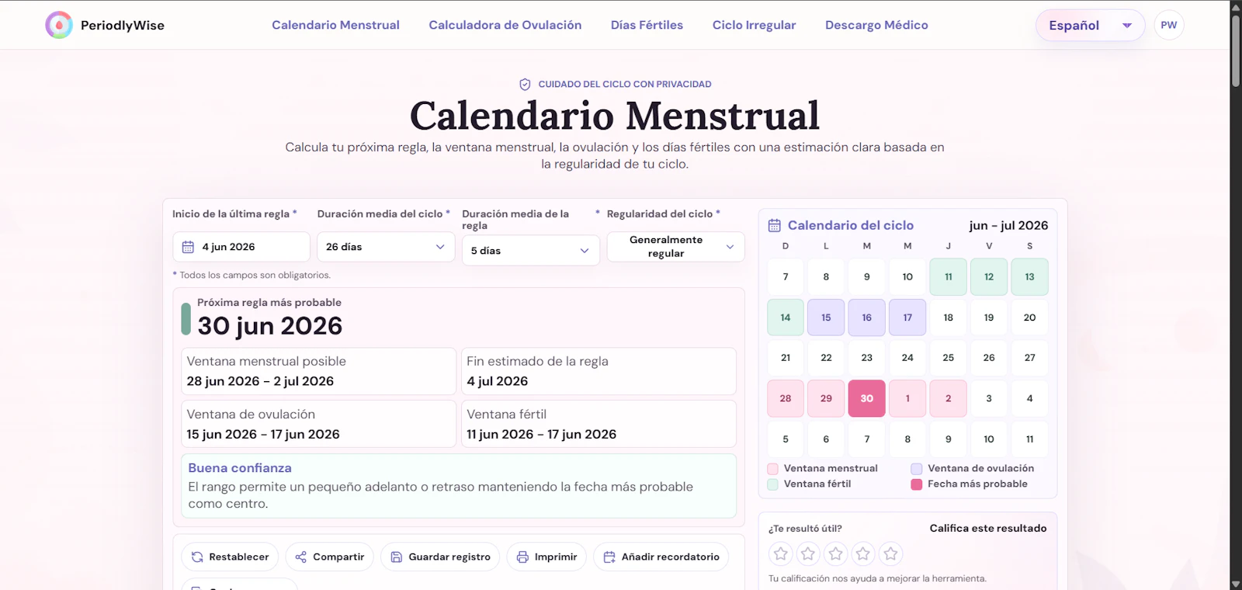Select ovulation day 17 in calendar
Viewport: 1242px width, 590px height.
click(907, 318)
